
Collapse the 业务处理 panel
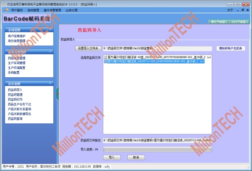click(50, 83)
